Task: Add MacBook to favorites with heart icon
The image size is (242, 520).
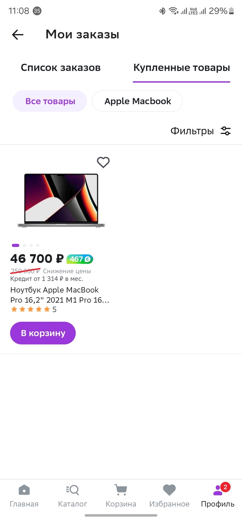Action: pyautogui.click(x=103, y=162)
